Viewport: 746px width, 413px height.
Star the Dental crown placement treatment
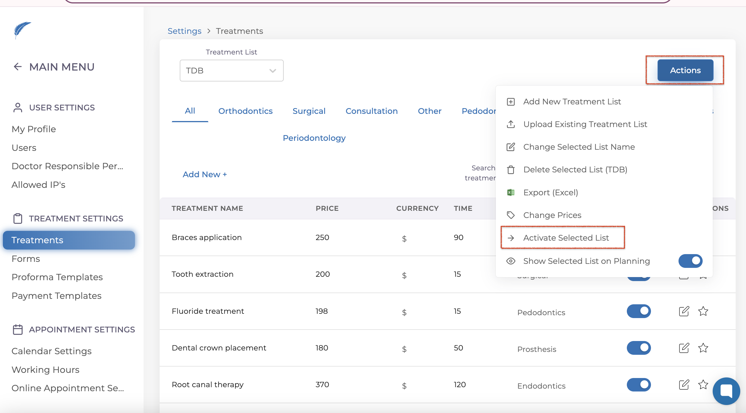click(x=703, y=348)
